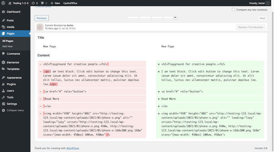
Task: Open the Testing 1-2-3 home icon
Action: click(x=10, y=3)
